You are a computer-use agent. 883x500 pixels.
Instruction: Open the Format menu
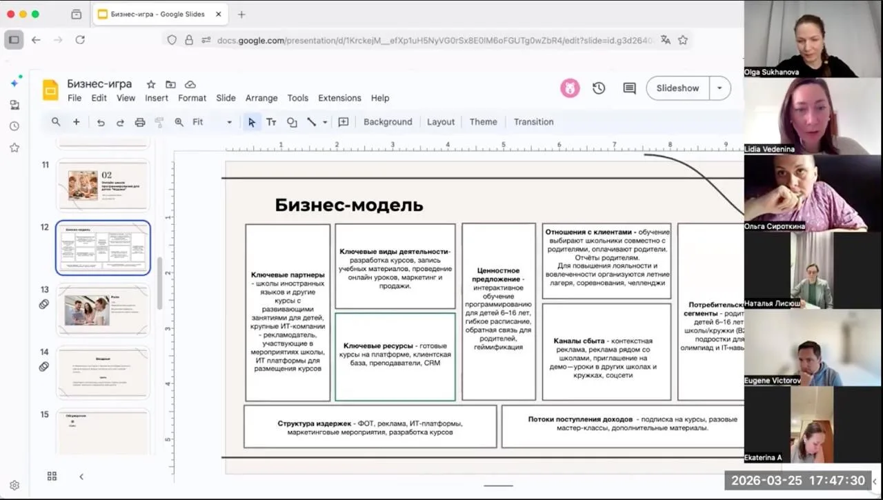[192, 98]
